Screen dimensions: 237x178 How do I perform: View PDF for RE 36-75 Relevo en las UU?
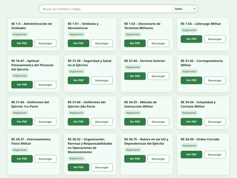(135, 159)
